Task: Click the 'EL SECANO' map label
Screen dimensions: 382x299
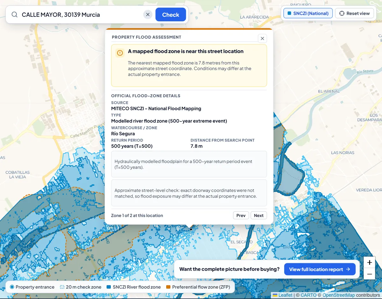Action: point(242,242)
